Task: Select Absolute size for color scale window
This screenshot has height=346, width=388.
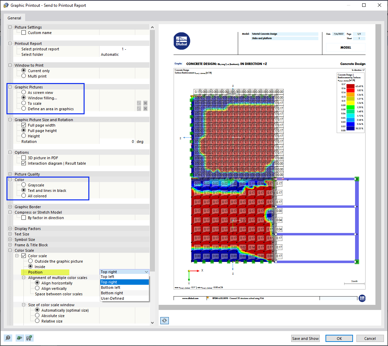Action: pos(37,315)
